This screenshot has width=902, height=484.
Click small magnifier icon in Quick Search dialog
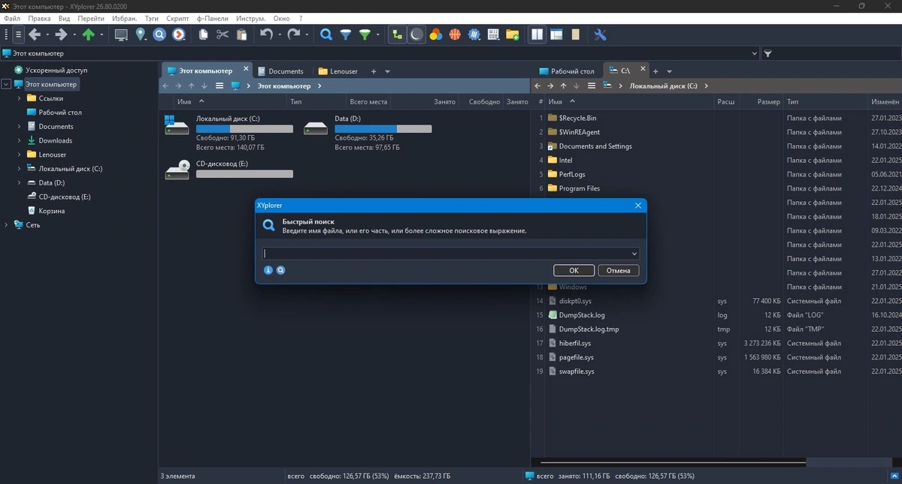click(280, 270)
